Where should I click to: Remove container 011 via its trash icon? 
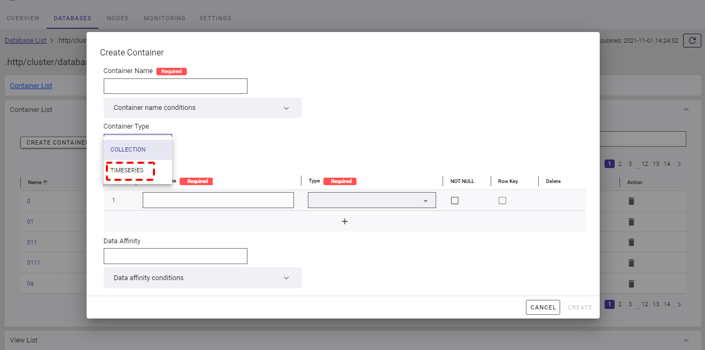631,242
